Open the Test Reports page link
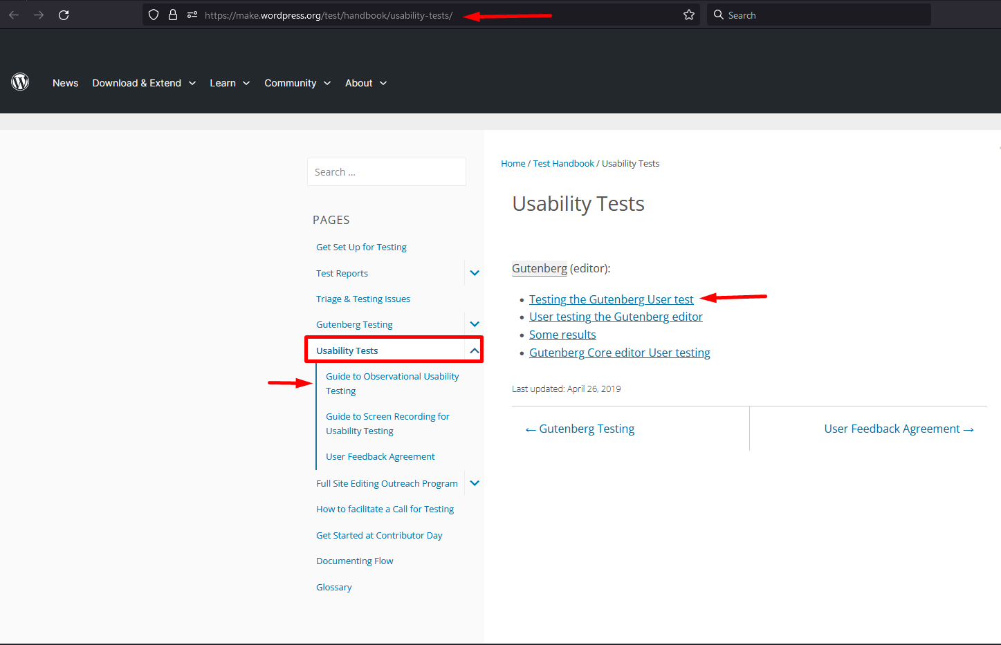 coord(342,273)
